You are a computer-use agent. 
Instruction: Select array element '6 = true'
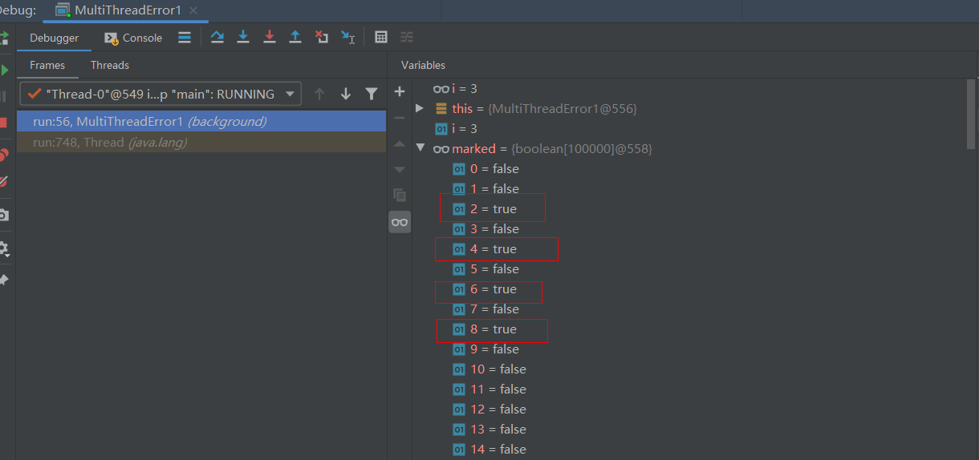(485, 289)
